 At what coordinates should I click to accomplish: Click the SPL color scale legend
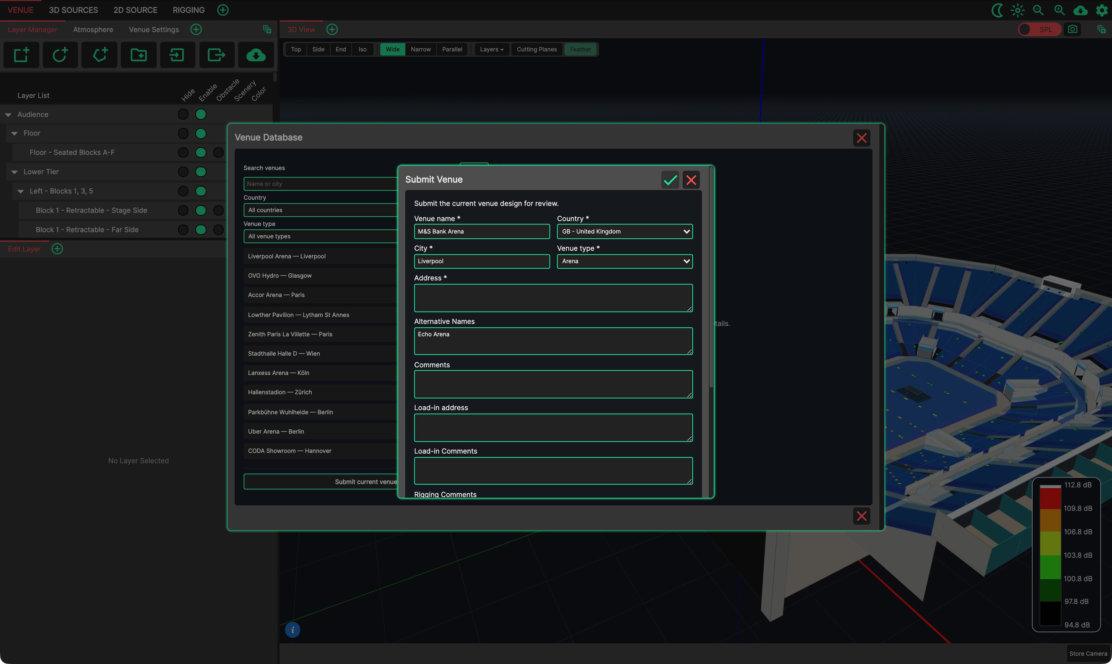(x=1066, y=555)
